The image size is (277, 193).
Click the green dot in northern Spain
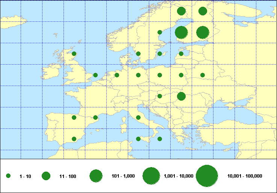click(x=74, y=118)
